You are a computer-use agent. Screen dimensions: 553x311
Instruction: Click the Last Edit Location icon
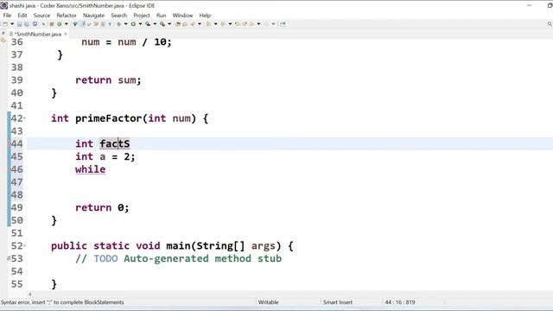(x=238, y=24)
